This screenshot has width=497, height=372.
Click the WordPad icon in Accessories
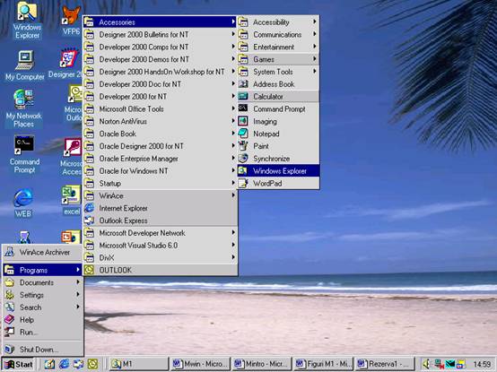243,183
